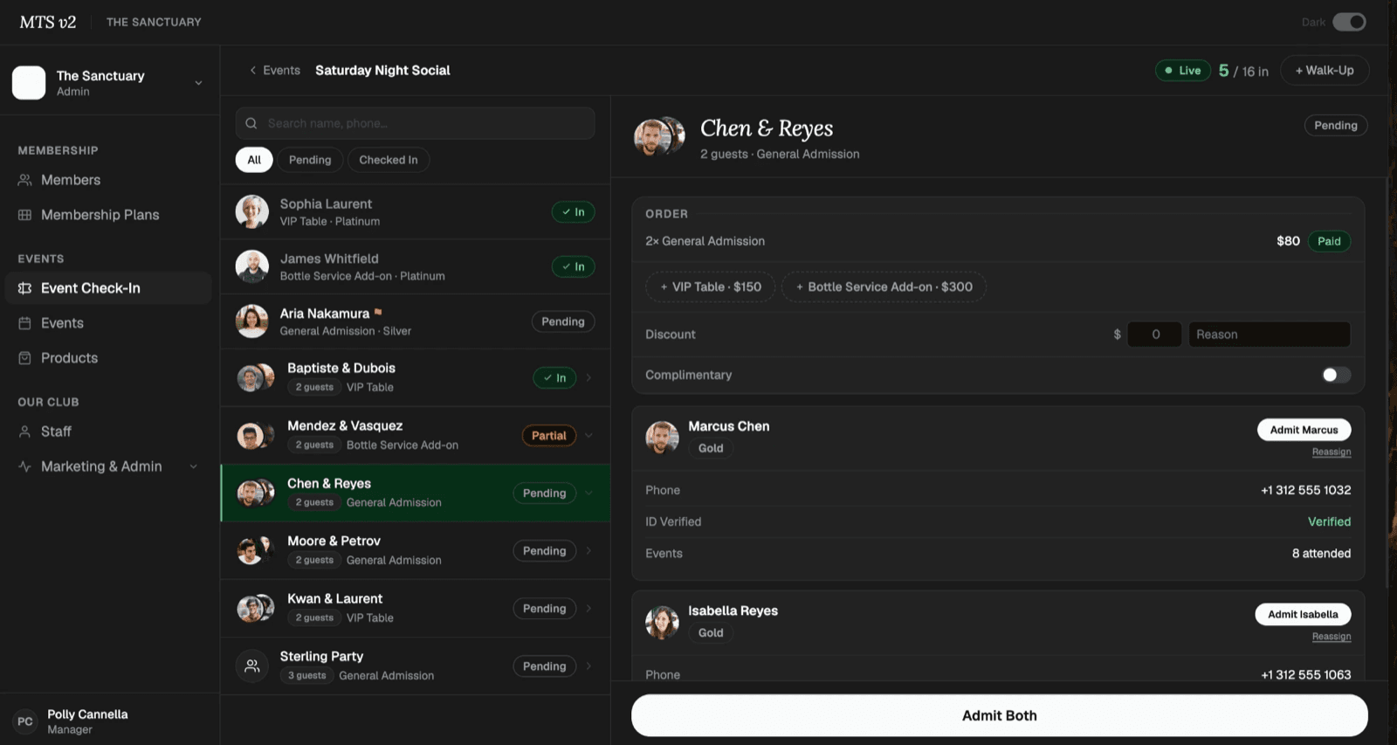This screenshot has height=745, width=1397.
Task: Click the Paid badge on order
Action: [x=1329, y=241]
